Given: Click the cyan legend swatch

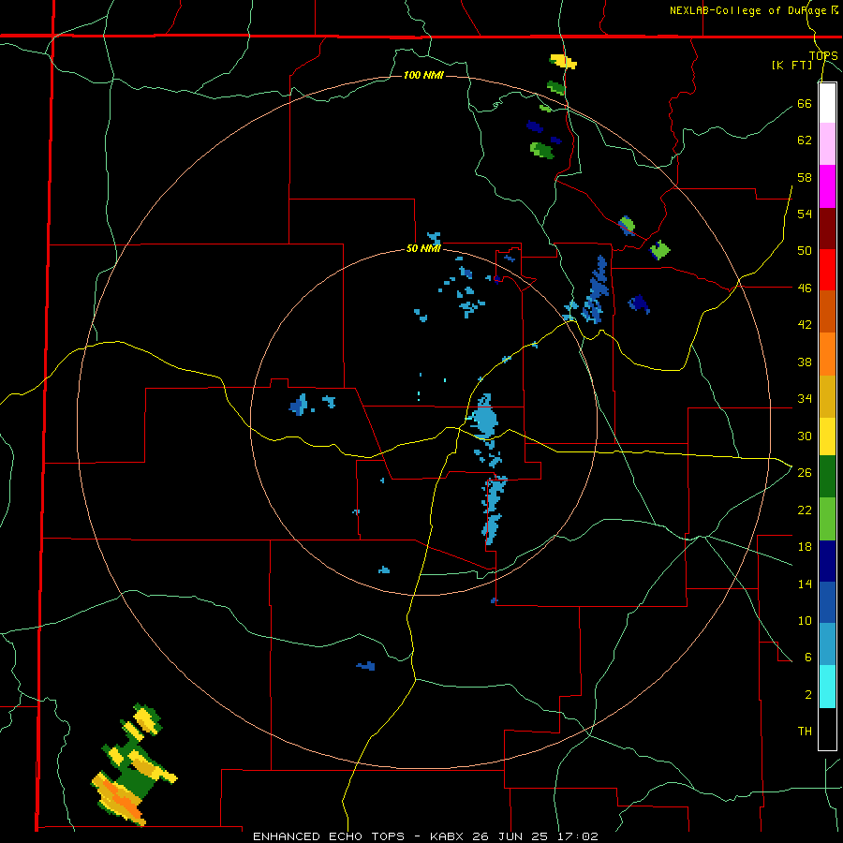Looking at the screenshot, I should point(827,687).
